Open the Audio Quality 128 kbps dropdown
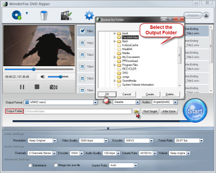This screenshot has height=173, width=216. (118, 153)
